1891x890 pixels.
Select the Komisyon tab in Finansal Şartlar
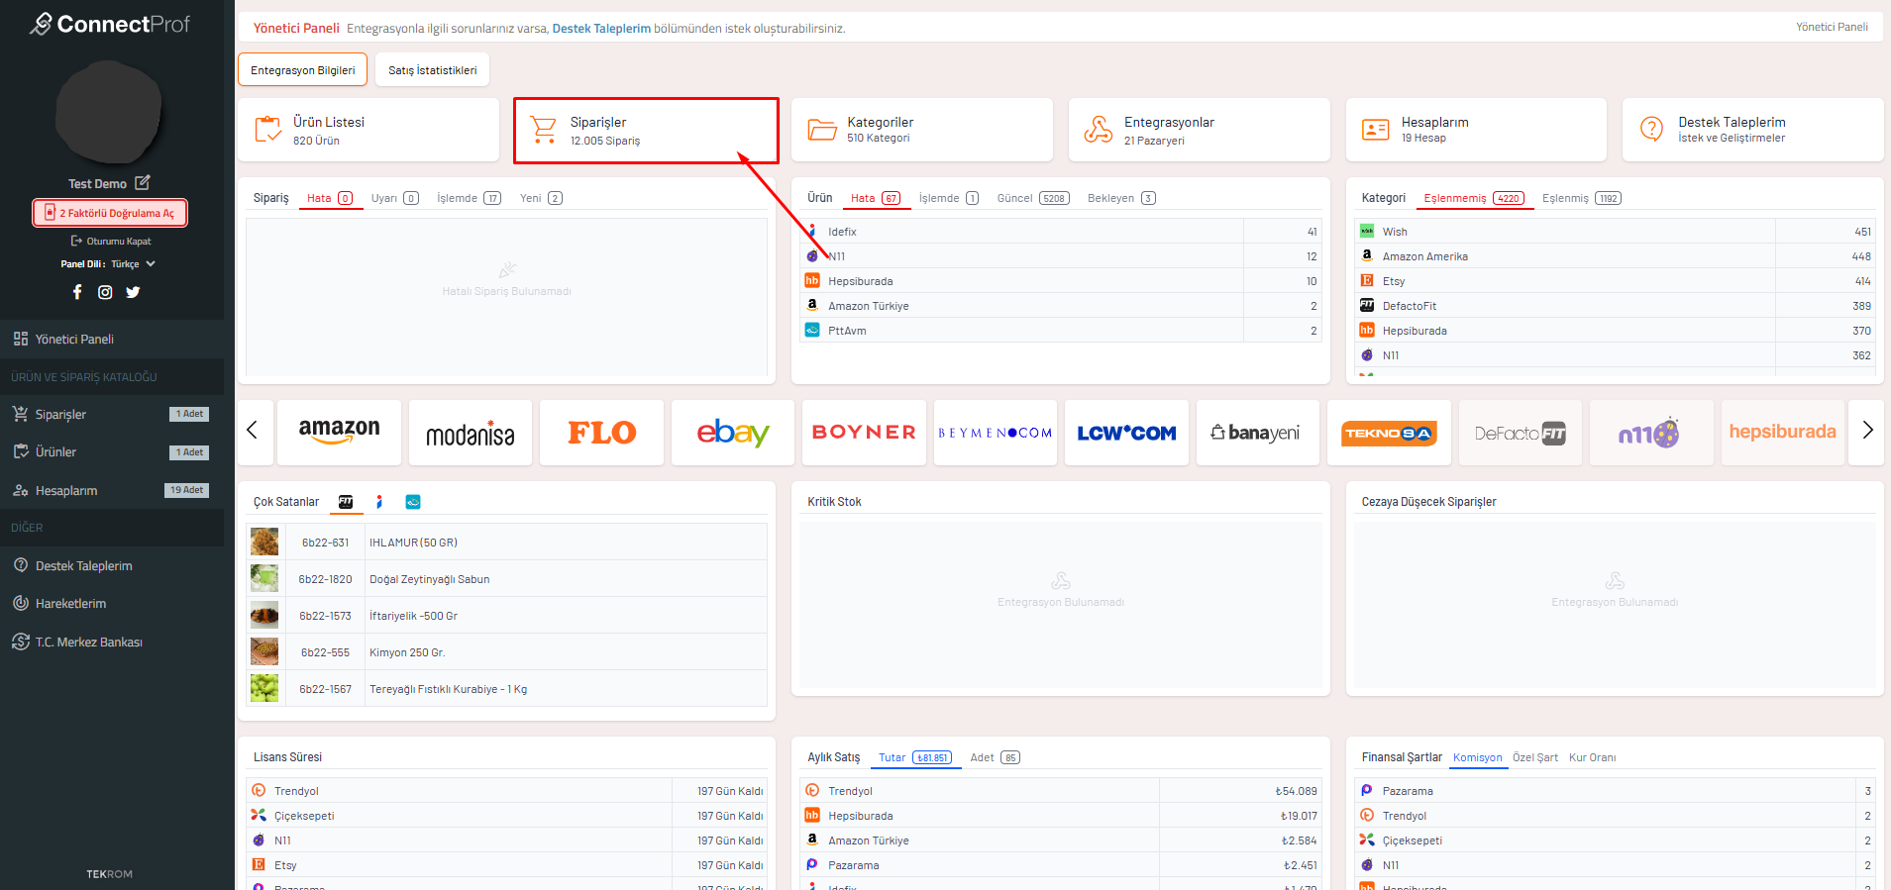[1478, 757]
